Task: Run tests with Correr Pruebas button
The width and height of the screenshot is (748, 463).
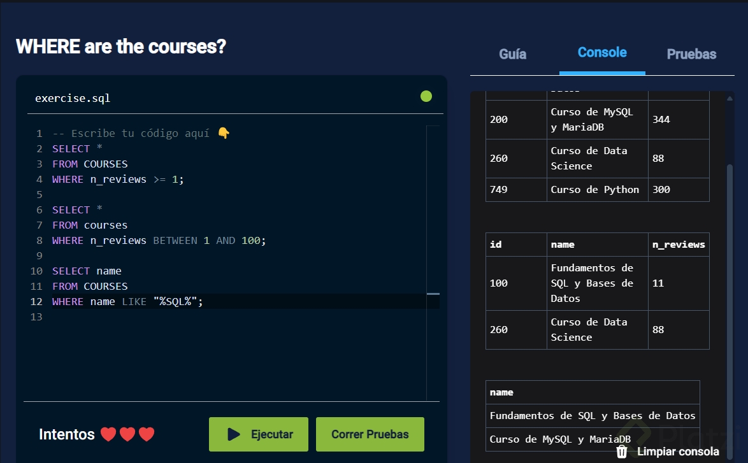Action: [370, 434]
